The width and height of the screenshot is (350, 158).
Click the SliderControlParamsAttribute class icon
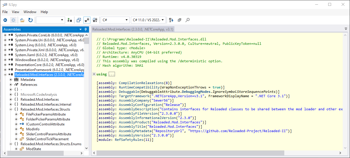pos(22,134)
